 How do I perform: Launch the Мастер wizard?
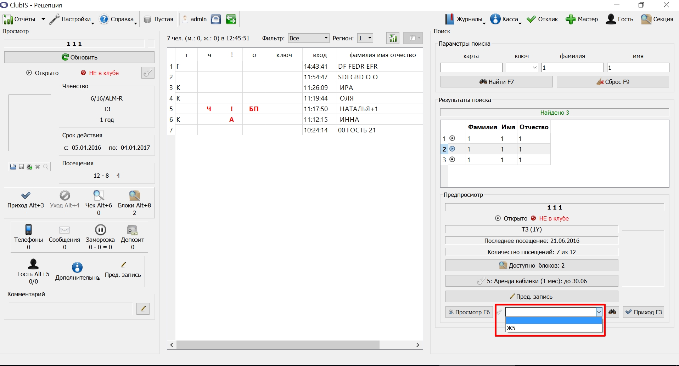coord(582,19)
